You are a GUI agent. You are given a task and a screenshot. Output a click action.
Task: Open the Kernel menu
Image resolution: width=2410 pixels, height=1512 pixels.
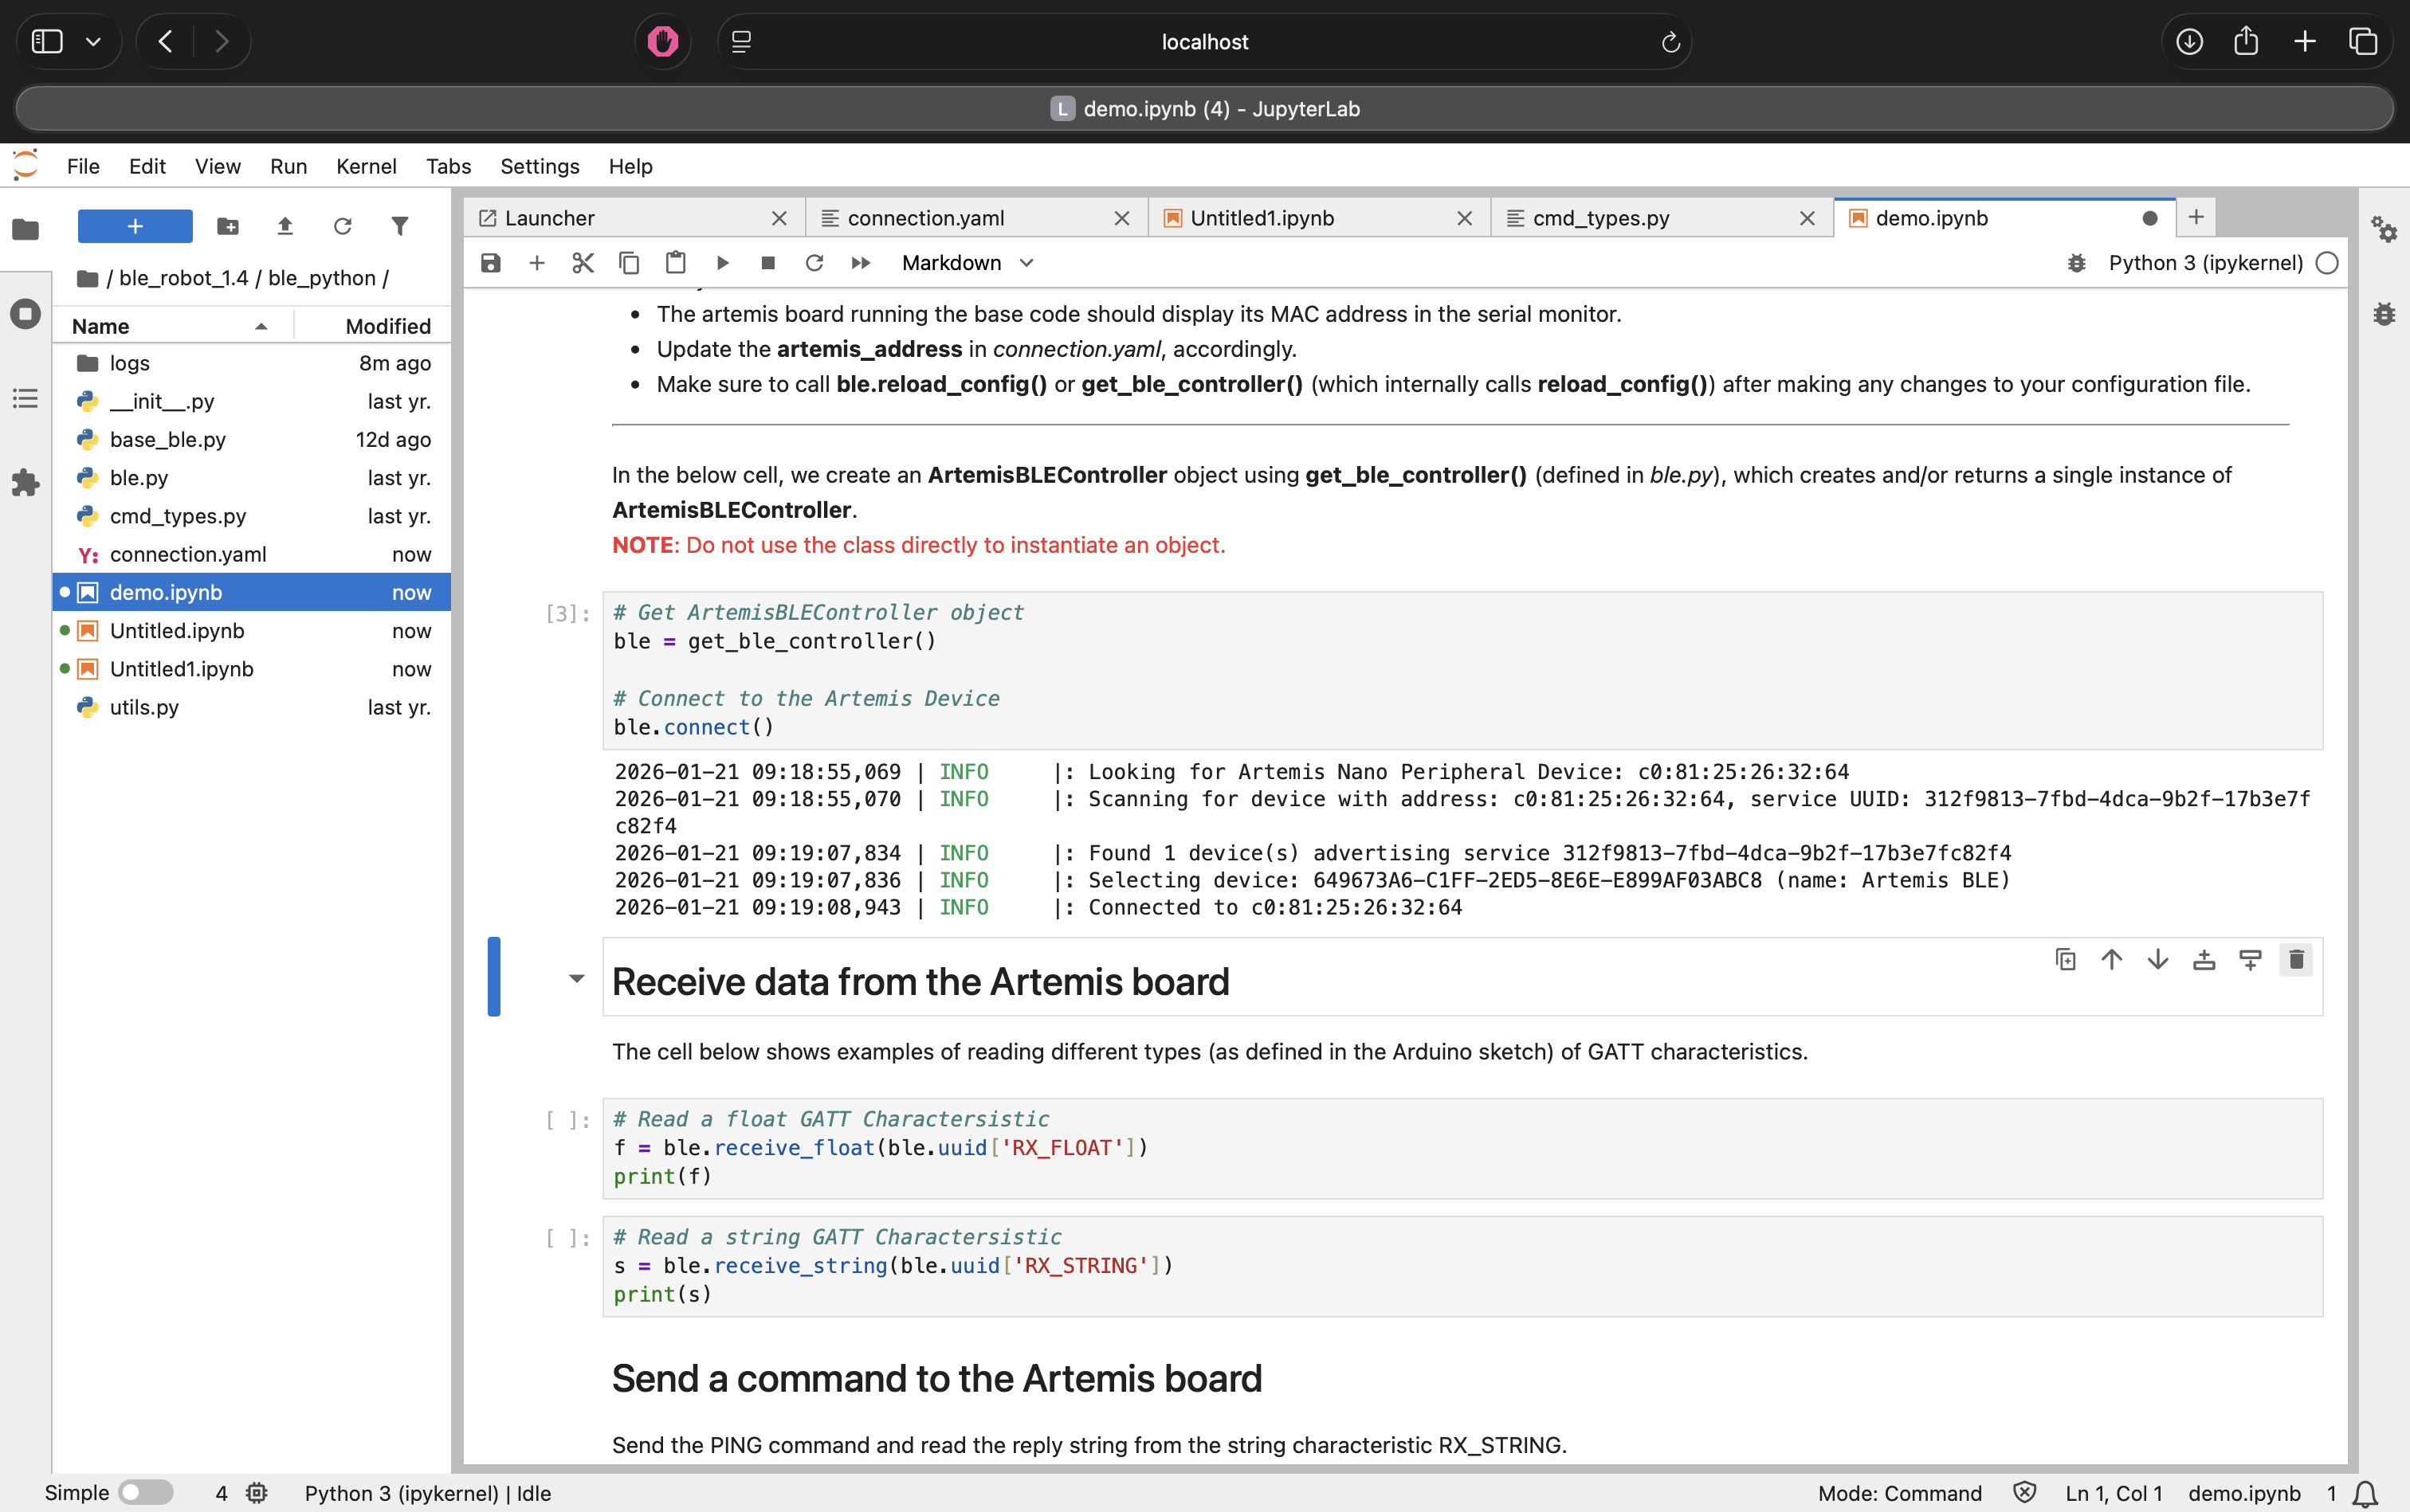[366, 166]
